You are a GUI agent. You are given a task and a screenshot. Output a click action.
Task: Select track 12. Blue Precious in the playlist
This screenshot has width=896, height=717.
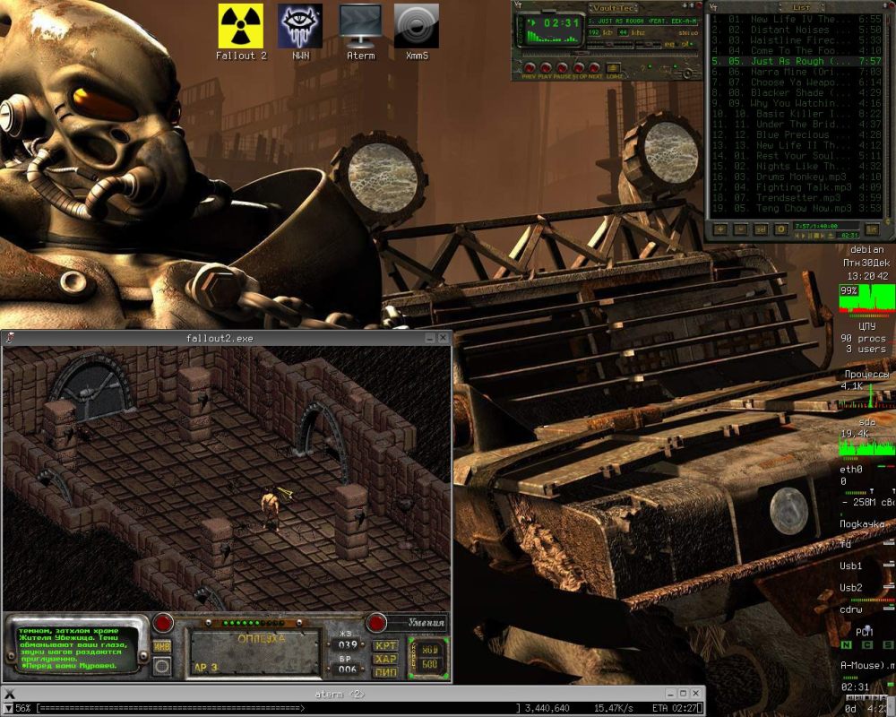[x=797, y=134]
